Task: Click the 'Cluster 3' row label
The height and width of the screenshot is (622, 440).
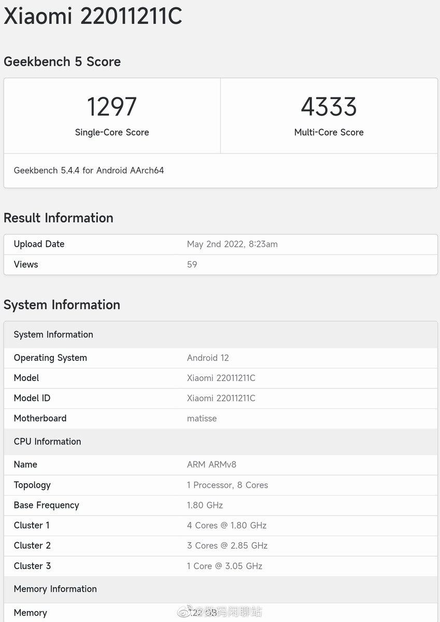Action: (x=32, y=566)
